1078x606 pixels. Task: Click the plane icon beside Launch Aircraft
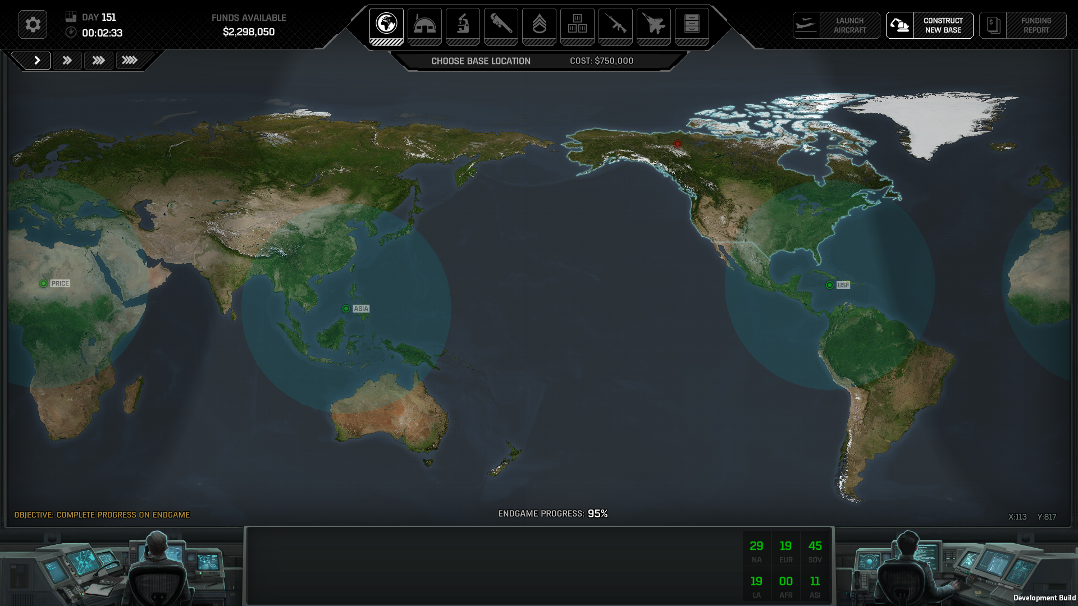[806, 25]
